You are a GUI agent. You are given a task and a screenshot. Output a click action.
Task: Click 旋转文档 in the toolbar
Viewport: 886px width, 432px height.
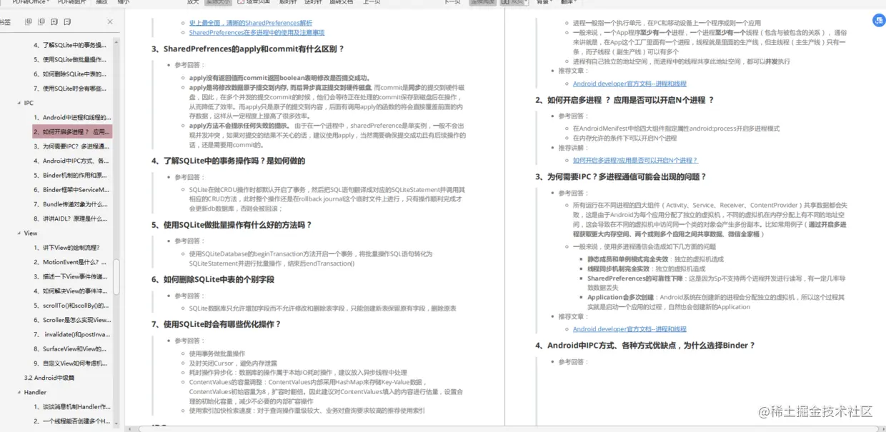click(x=341, y=2)
